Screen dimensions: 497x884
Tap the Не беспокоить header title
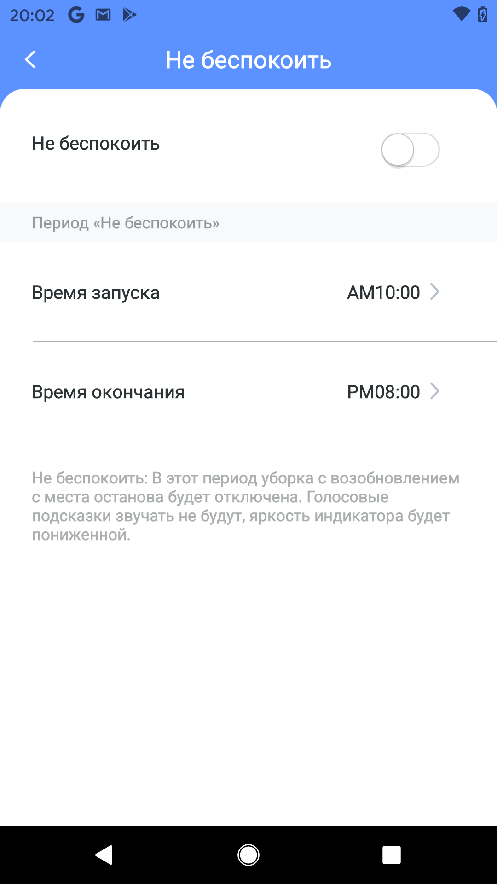(248, 60)
